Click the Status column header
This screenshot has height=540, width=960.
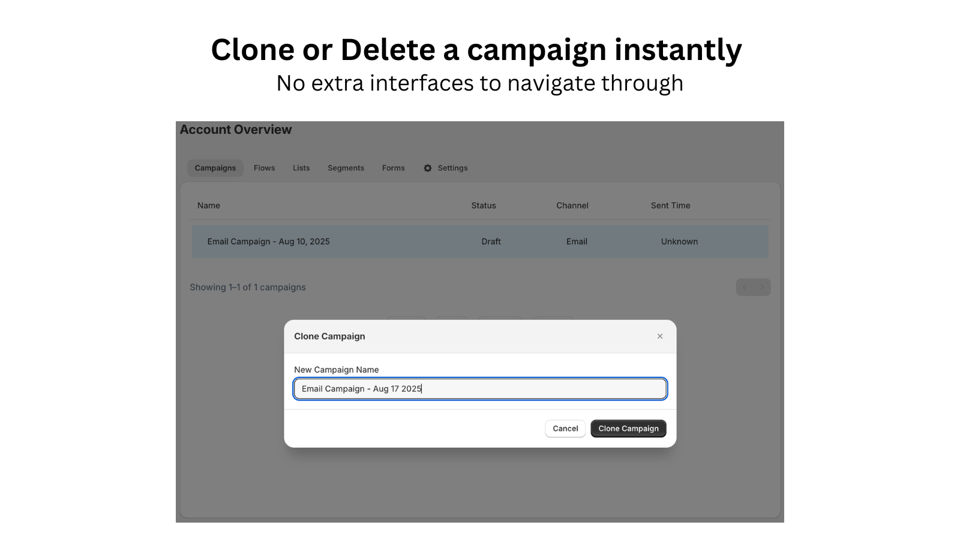483,205
